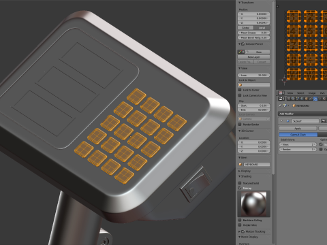Click the Mean Crease value field
Viewport: 327px width, 245px height.
pyautogui.click(x=254, y=33)
